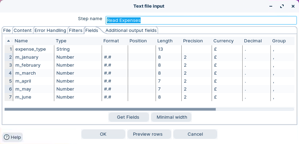The height and width of the screenshot is (144, 299).
Task: Open Additional output fields tab
Action: [x=131, y=31]
